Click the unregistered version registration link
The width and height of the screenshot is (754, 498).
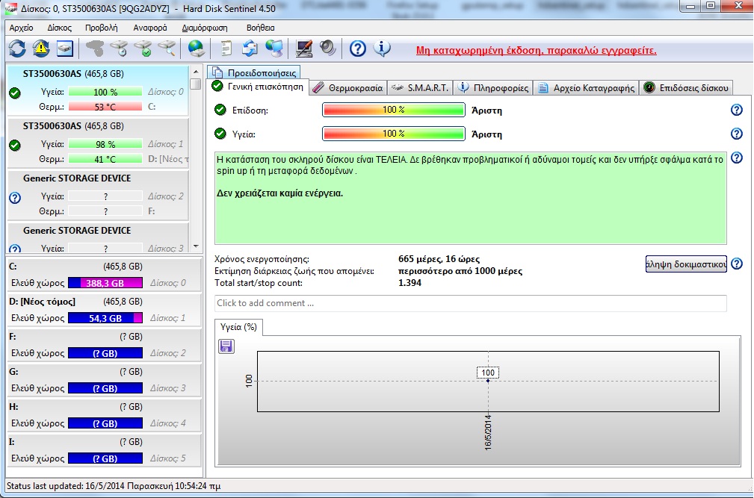536,50
